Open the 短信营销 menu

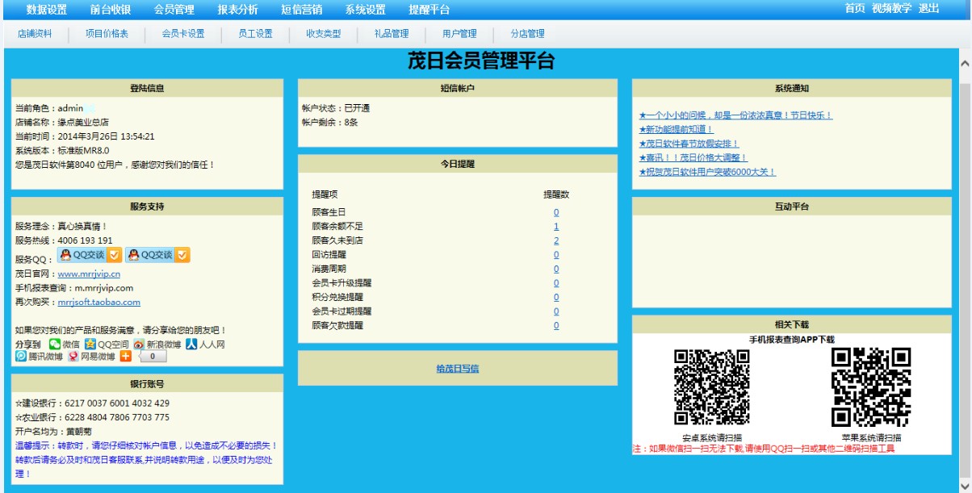(298, 10)
